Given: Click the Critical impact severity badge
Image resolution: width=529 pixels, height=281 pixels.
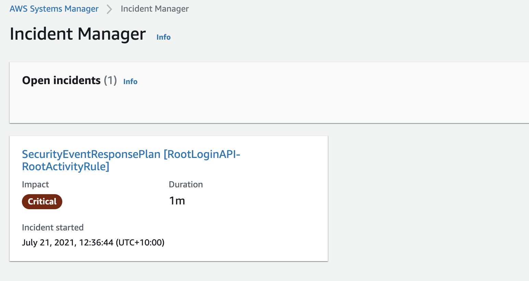Looking at the screenshot, I should tap(42, 202).
